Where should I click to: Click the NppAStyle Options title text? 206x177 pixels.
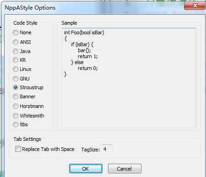click(x=30, y=8)
